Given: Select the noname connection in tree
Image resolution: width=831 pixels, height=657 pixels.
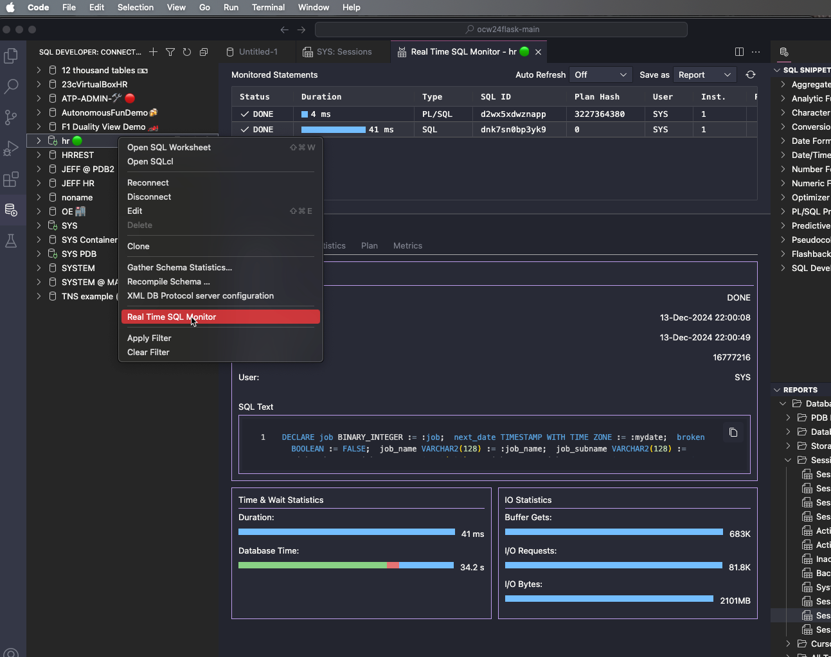Looking at the screenshot, I should [77, 197].
